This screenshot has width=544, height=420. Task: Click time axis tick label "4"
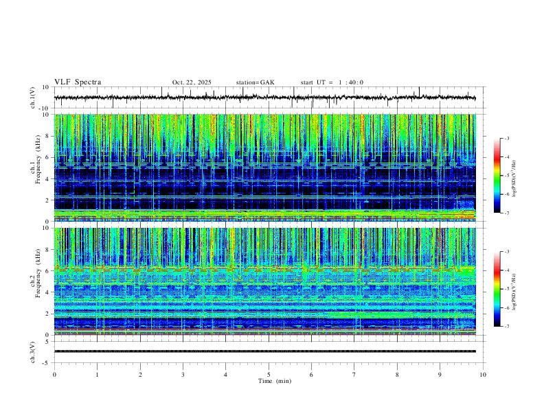[x=225, y=375]
